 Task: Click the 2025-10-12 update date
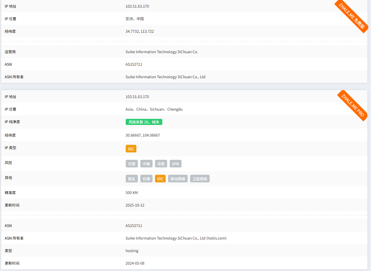135,205
